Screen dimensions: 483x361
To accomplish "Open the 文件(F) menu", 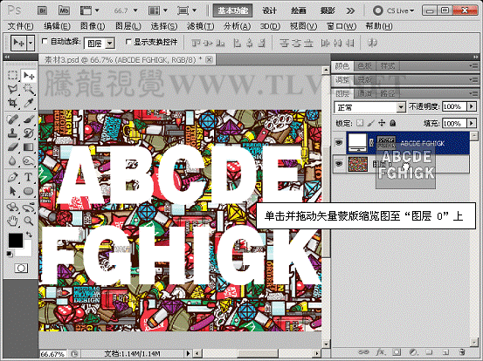I will coord(20,26).
